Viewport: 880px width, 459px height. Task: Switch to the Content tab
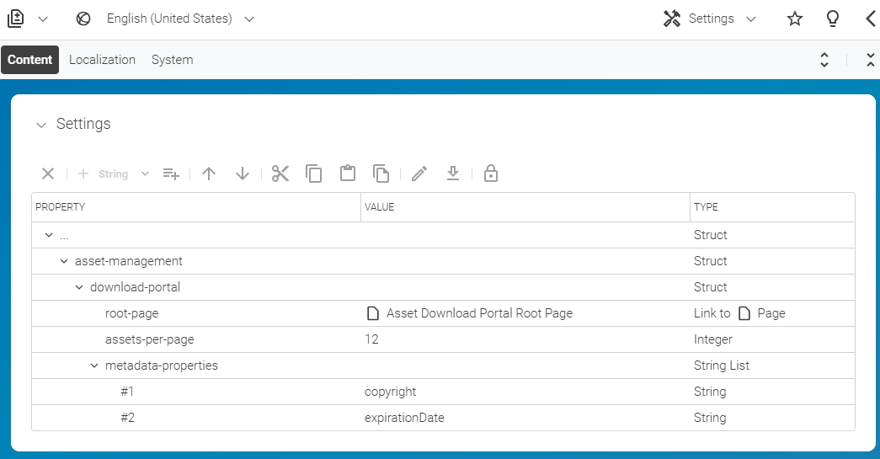point(29,60)
